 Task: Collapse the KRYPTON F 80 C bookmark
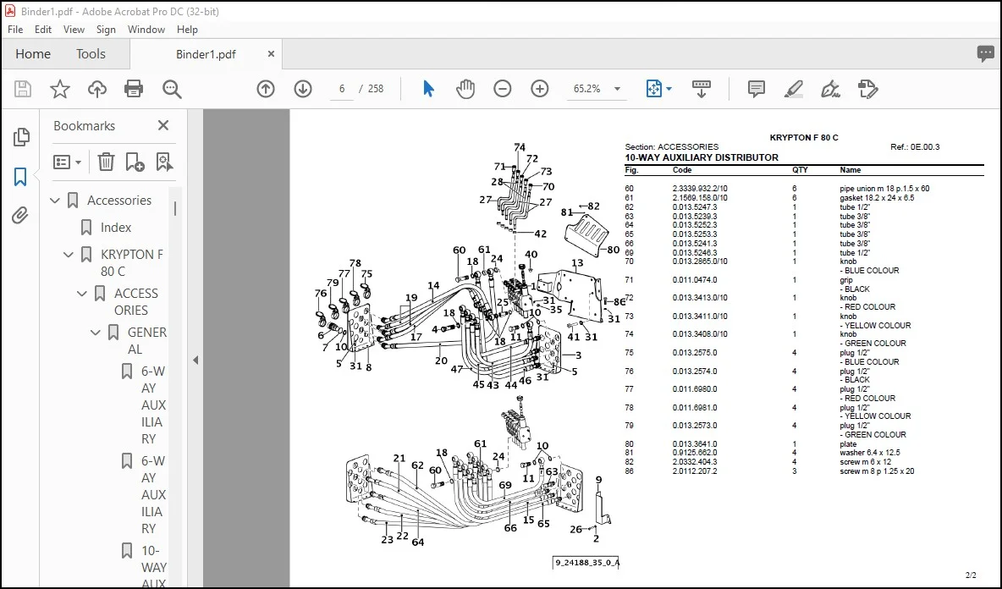(69, 254)
